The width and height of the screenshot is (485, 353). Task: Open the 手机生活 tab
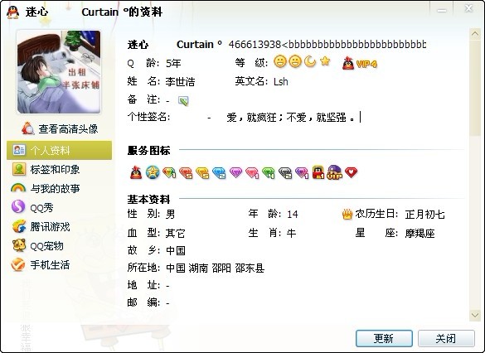point(59,265)
